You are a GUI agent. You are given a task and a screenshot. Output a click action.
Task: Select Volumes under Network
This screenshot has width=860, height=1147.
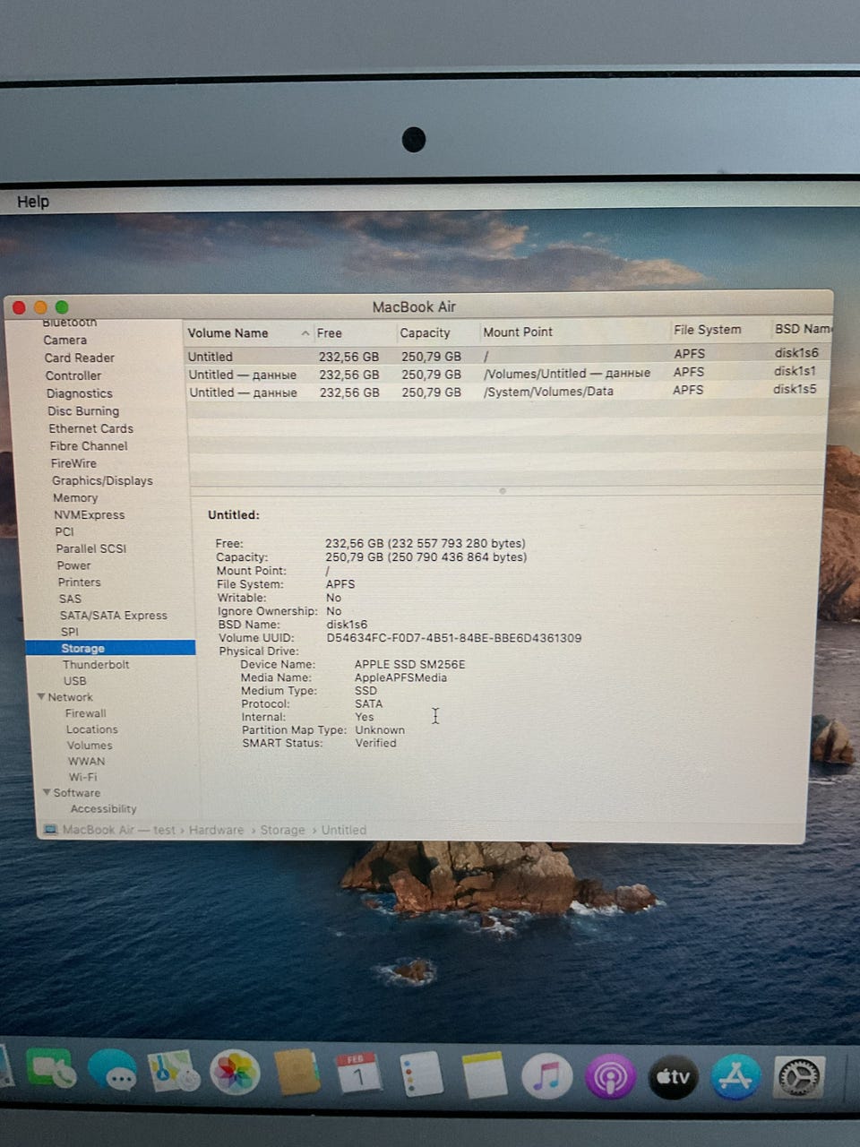point(90,745)
